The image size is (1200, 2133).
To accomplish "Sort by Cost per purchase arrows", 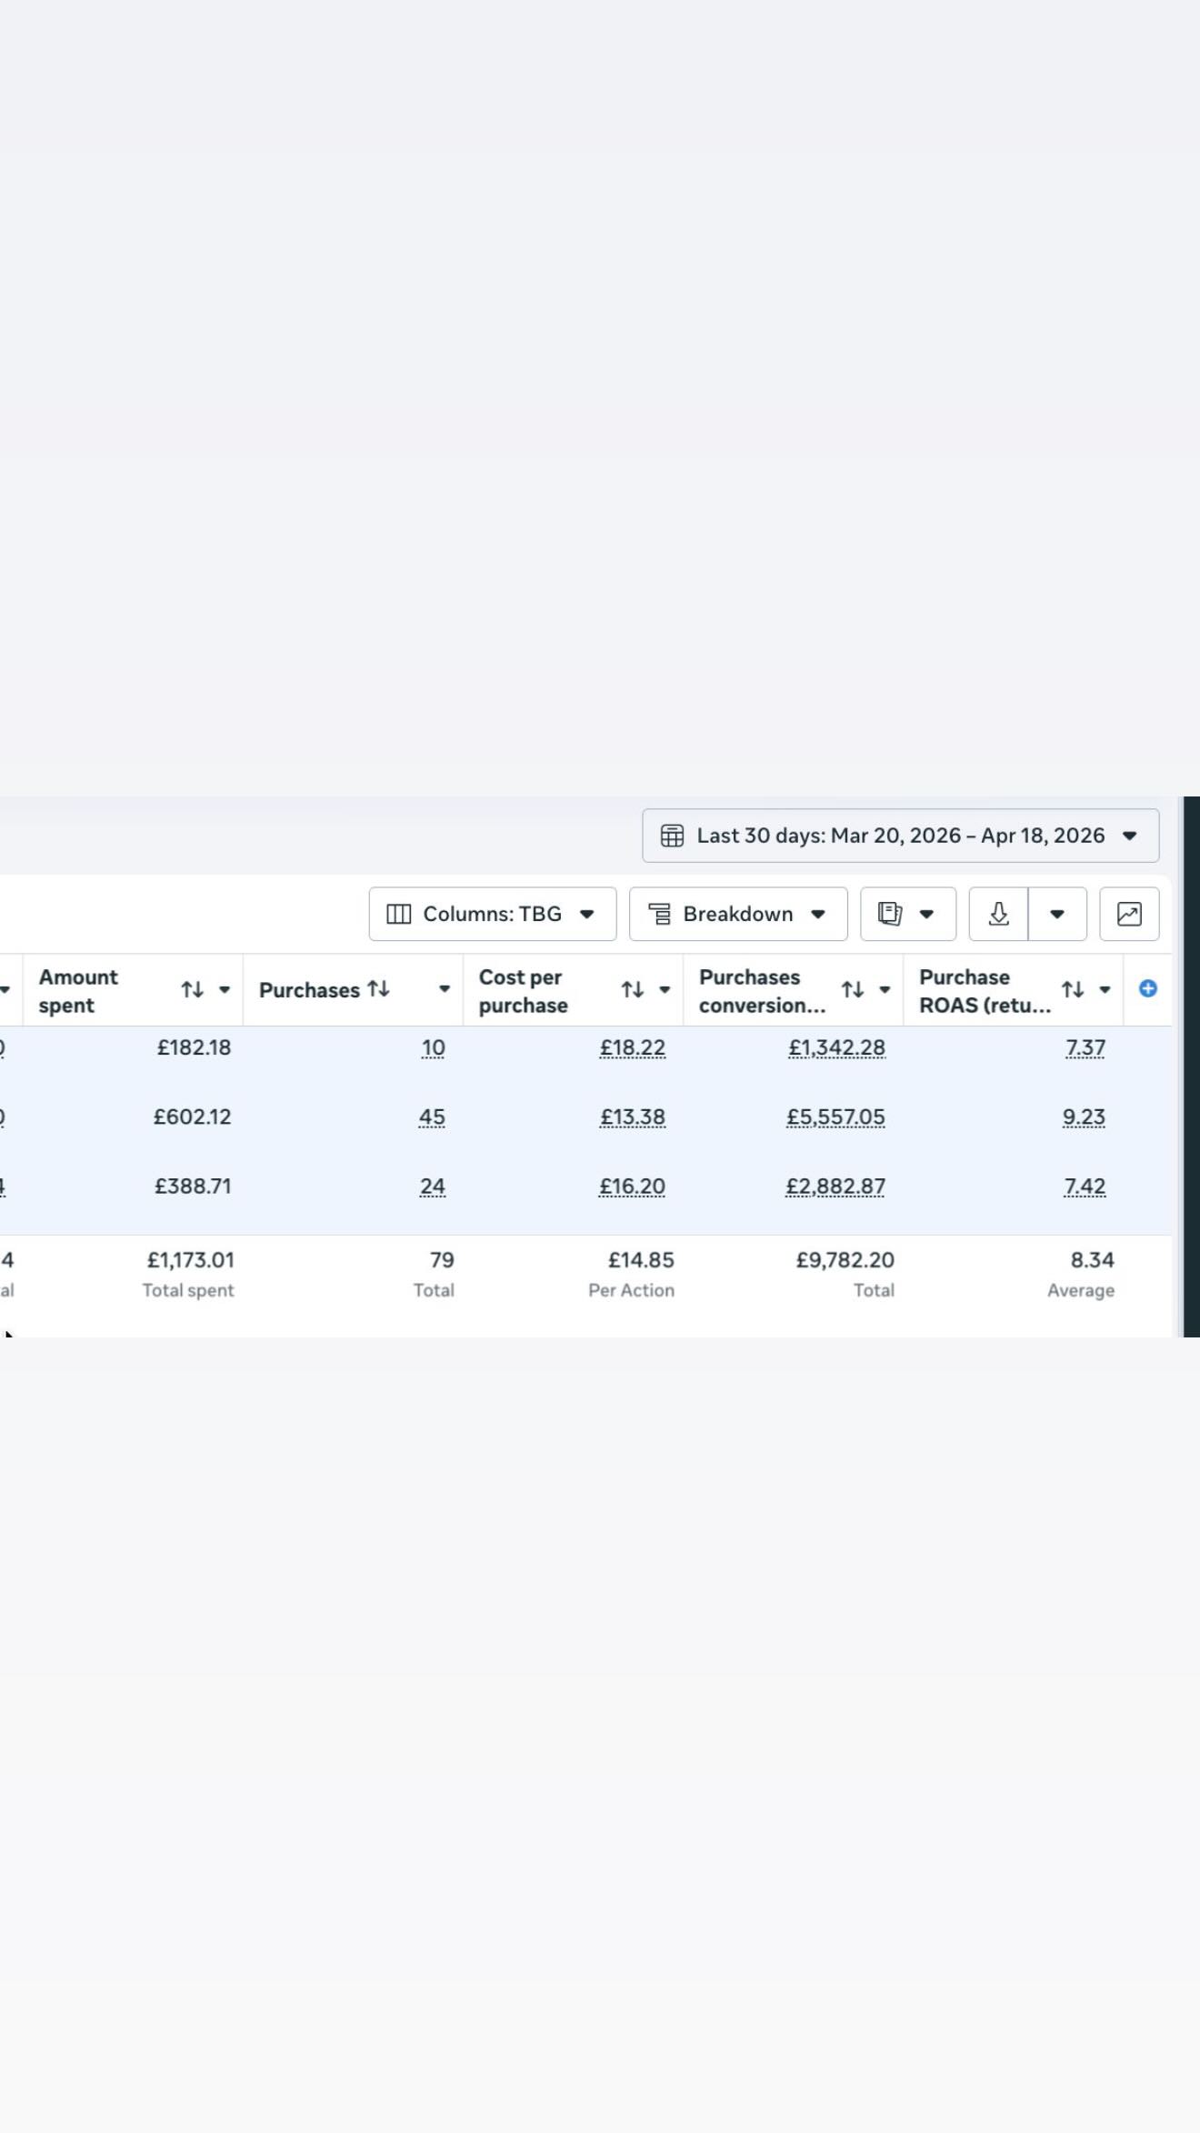I will coord(633,989).
